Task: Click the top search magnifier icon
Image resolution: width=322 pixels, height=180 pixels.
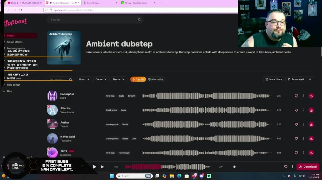Action: (x=139, y=19)
